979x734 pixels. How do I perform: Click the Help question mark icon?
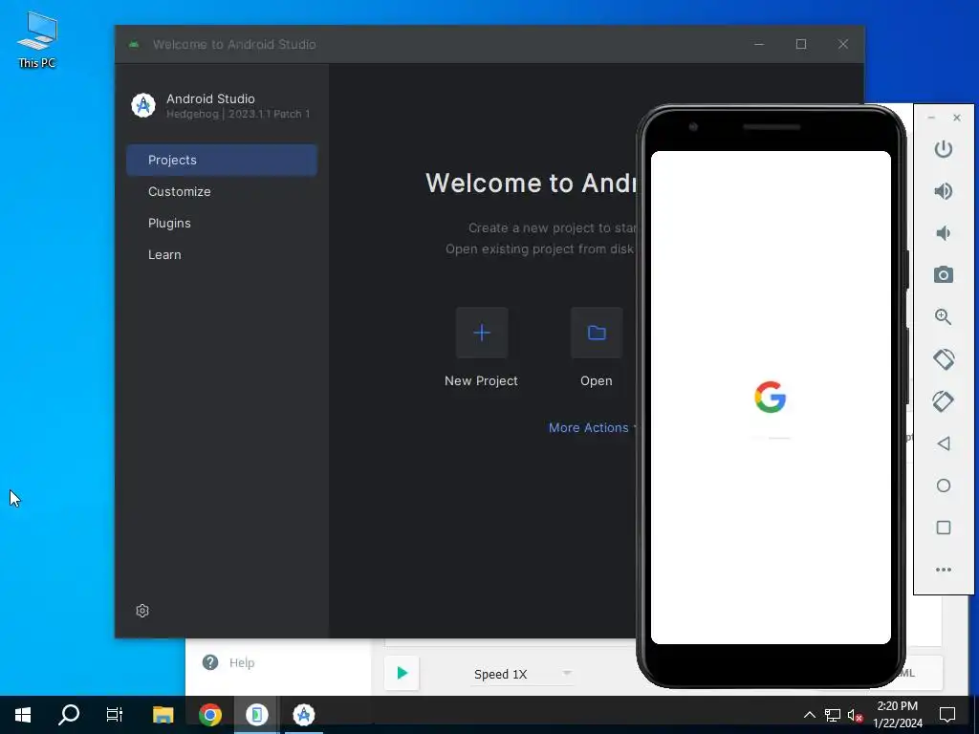pos(210,662)
